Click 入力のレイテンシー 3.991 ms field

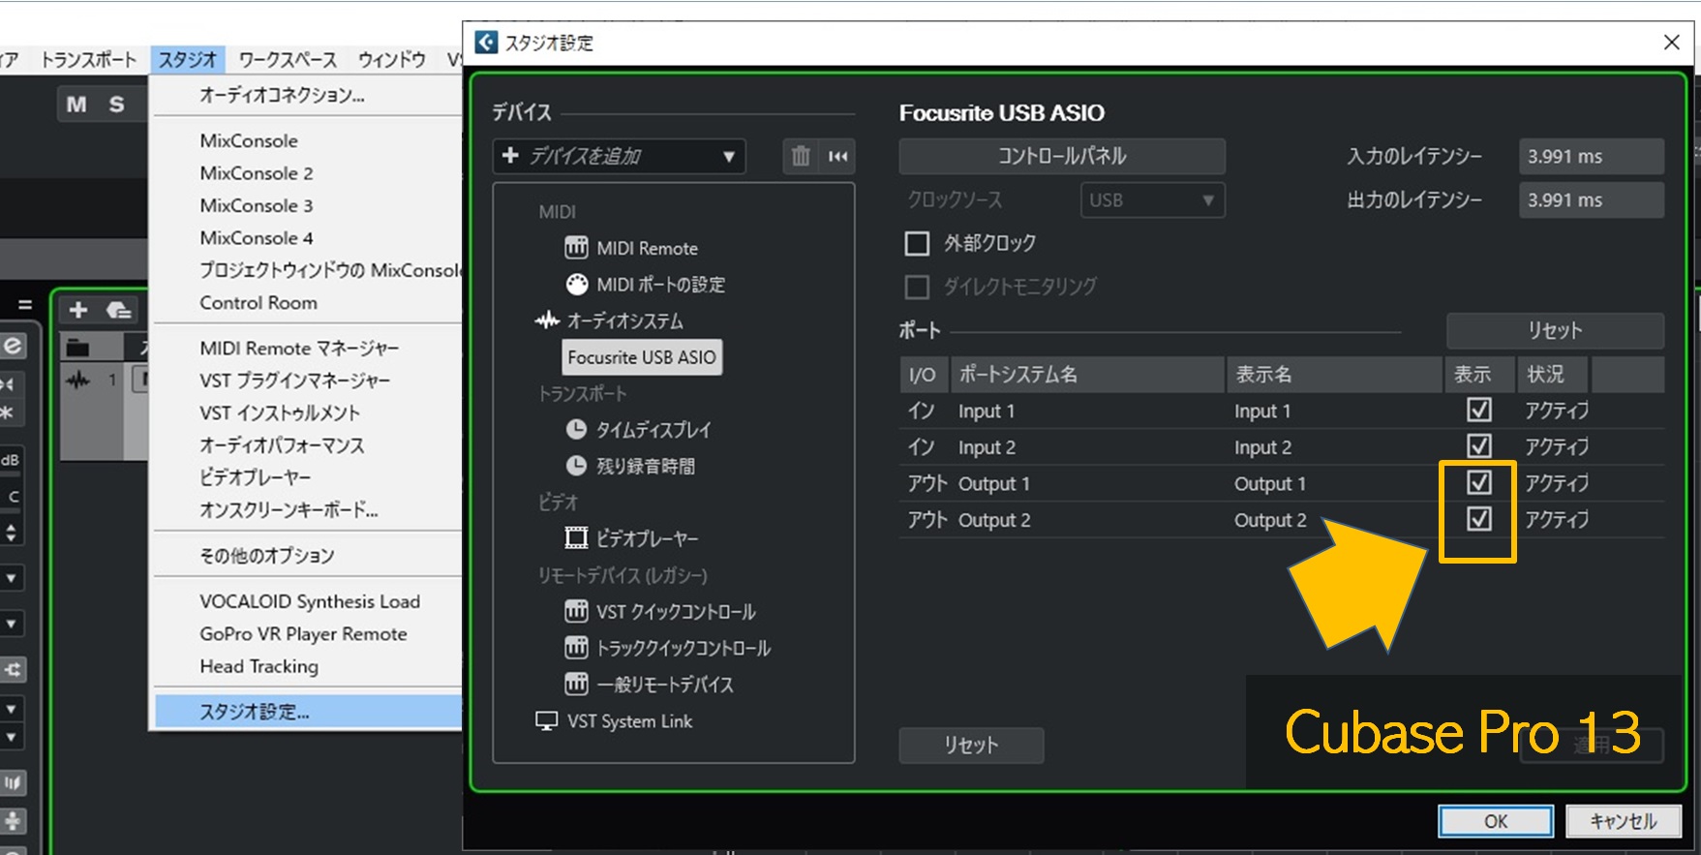click(x=1592, y=157)
